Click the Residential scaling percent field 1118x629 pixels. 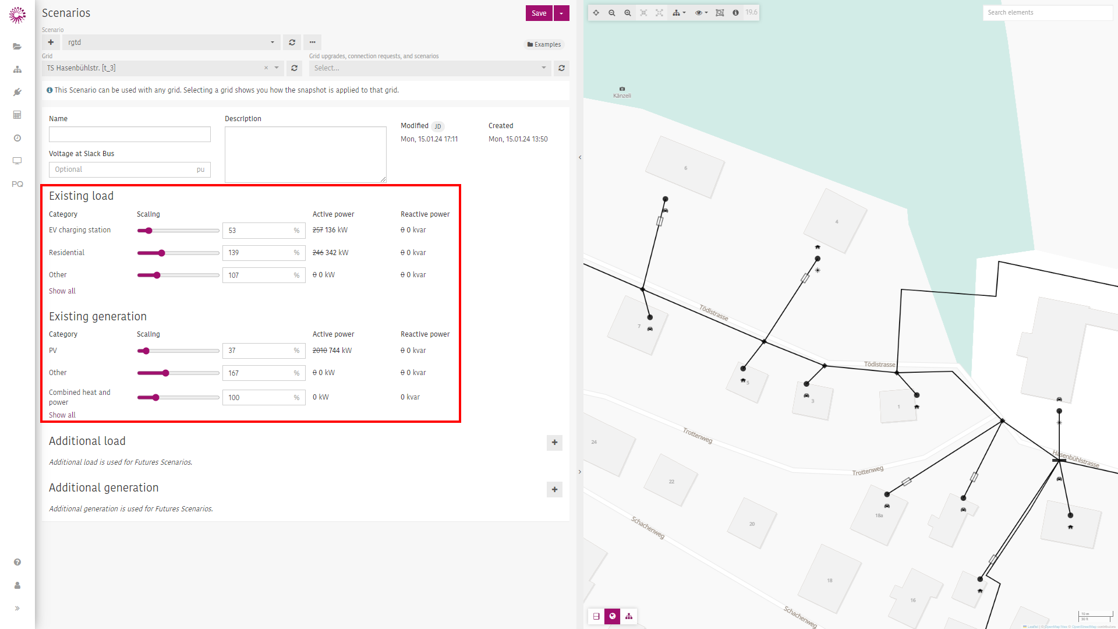[264, 253]
